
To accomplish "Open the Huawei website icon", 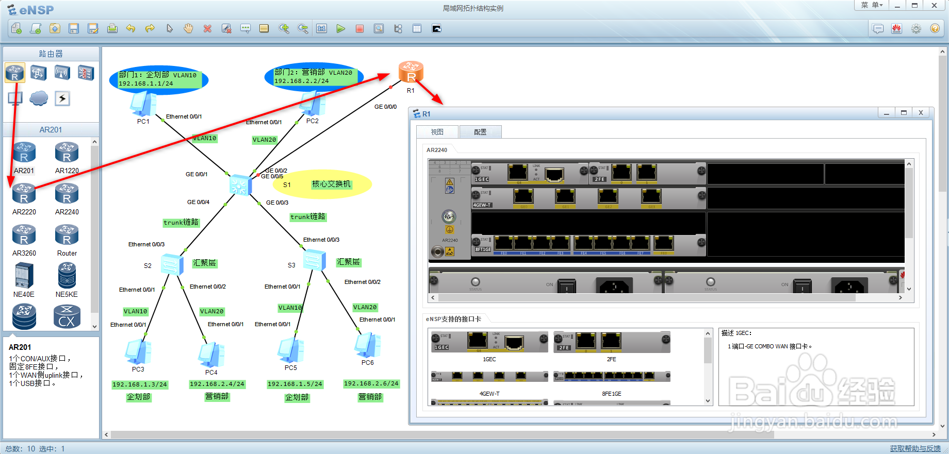I will (897, 28).
